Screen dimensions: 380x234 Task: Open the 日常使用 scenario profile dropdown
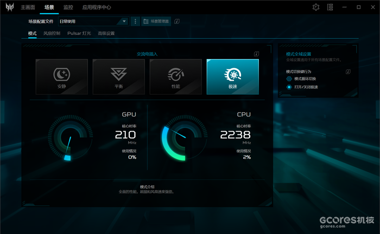coord(93,21)
